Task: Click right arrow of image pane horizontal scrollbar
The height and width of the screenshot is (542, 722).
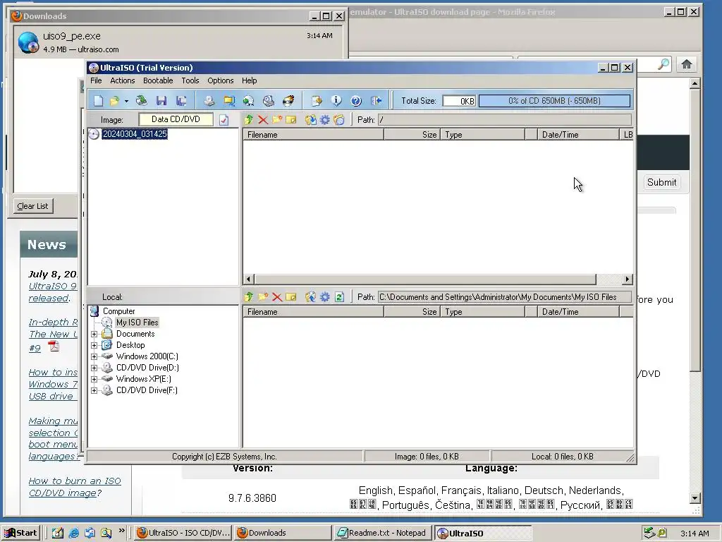Action: click(x=627, y=279)
